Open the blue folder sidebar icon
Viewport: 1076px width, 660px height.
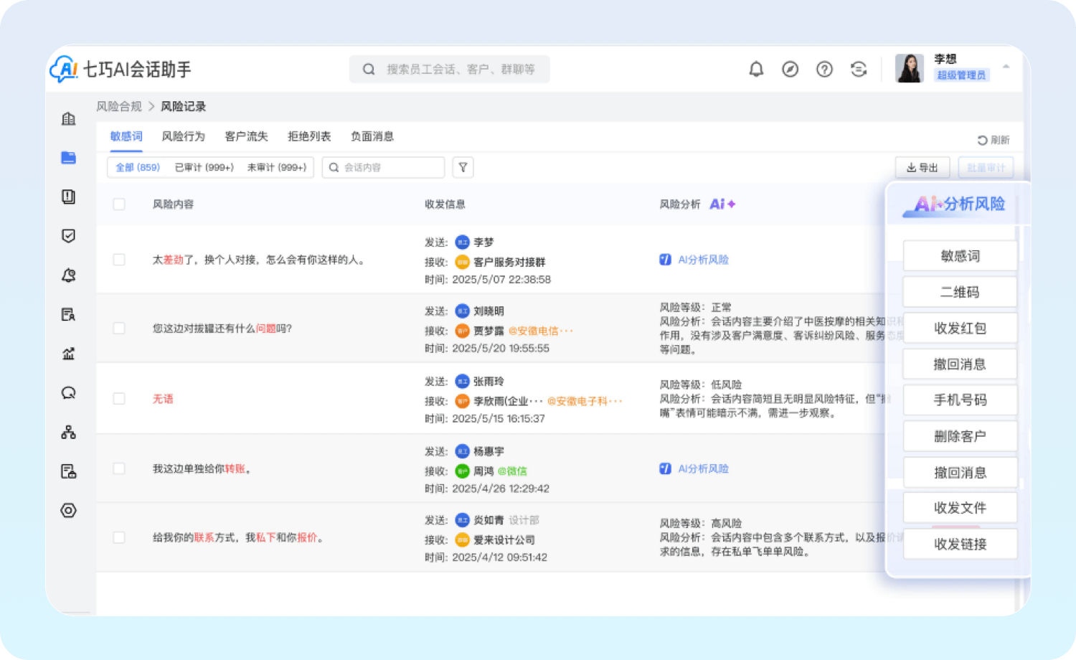pos(69,158)
